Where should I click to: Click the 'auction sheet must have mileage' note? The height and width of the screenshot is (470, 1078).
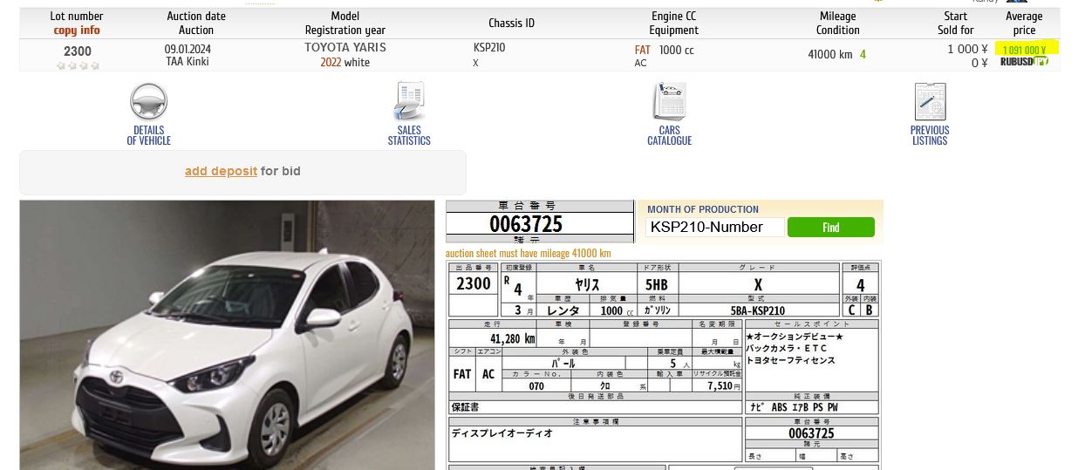click(x=529, y=253)
